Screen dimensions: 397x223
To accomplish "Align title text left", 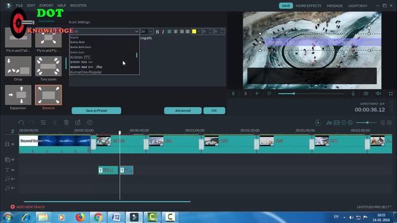I will tap(169, 32).
